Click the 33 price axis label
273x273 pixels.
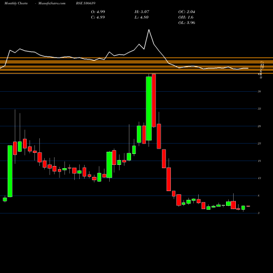pyautogui.click(x=259, y=109)
